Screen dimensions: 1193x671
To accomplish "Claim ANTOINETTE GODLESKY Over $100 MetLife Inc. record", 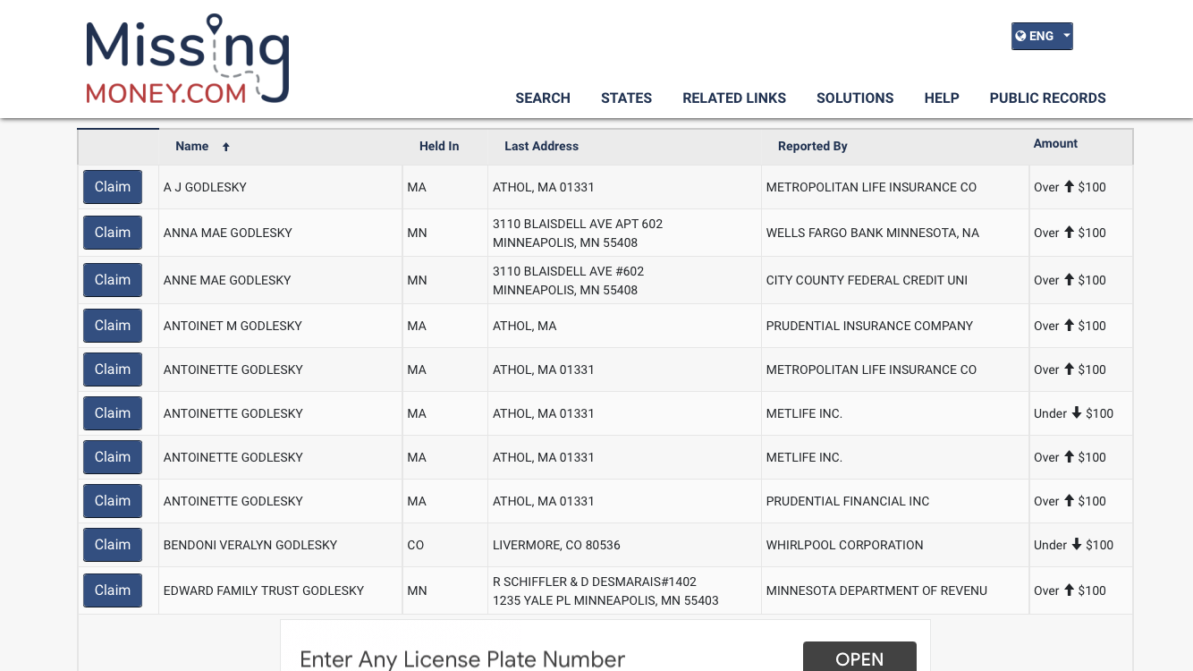I will click(x=113, y=457).
